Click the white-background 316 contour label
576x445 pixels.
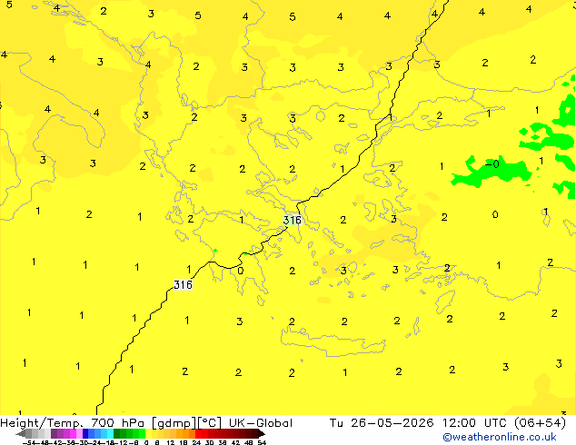pyautogui.click(x=183, y=284)
